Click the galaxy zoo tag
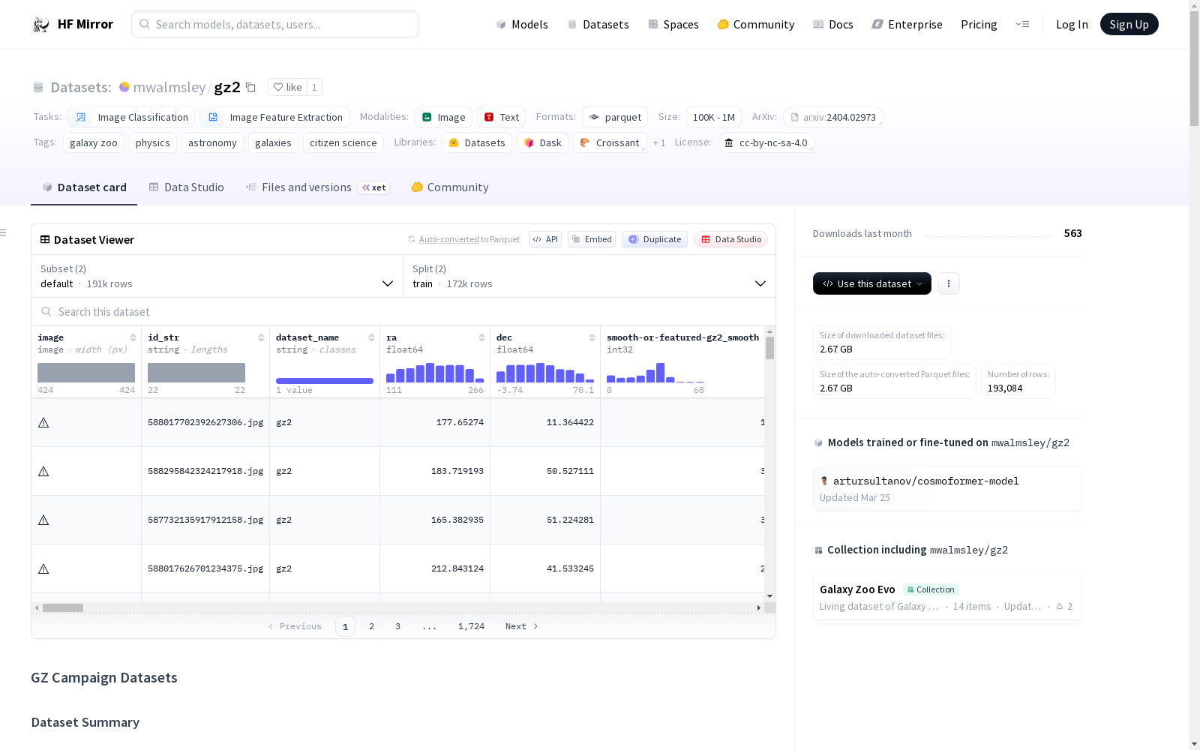The width and height of the screenshot is (1200, 750). click(x=94, y=142)
